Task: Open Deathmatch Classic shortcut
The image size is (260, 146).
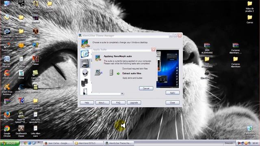Action: (21, 131)
